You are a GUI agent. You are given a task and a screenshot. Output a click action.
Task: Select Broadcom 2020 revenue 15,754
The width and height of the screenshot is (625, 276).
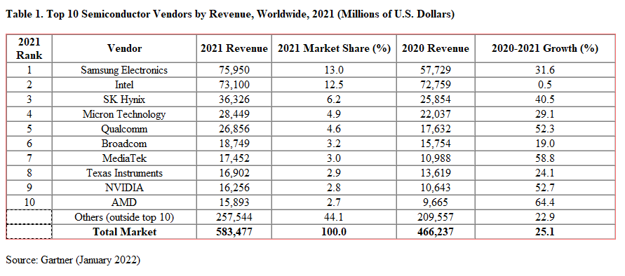point(436,144)
